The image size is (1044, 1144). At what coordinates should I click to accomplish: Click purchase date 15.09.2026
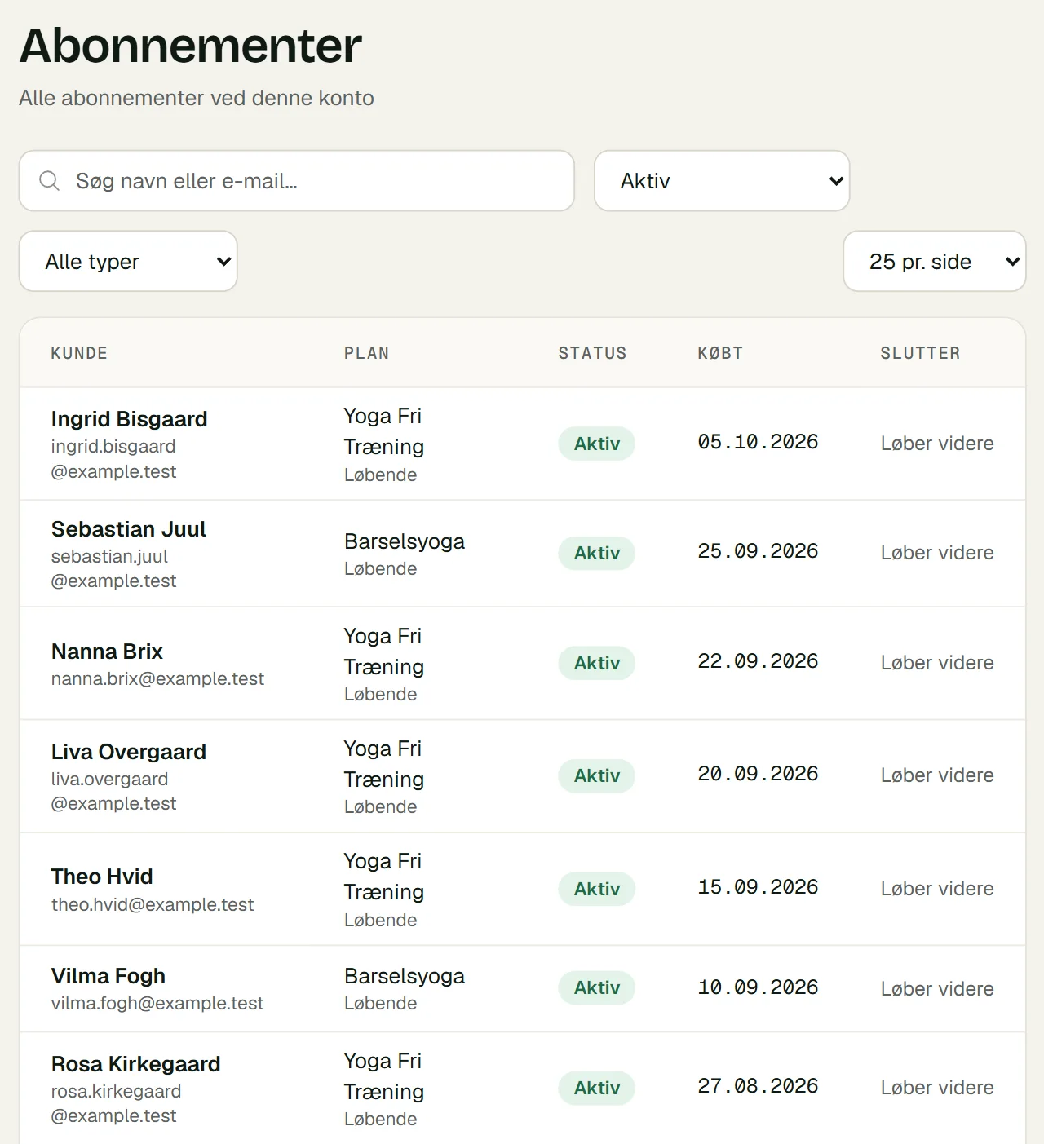tap(758, 887)
